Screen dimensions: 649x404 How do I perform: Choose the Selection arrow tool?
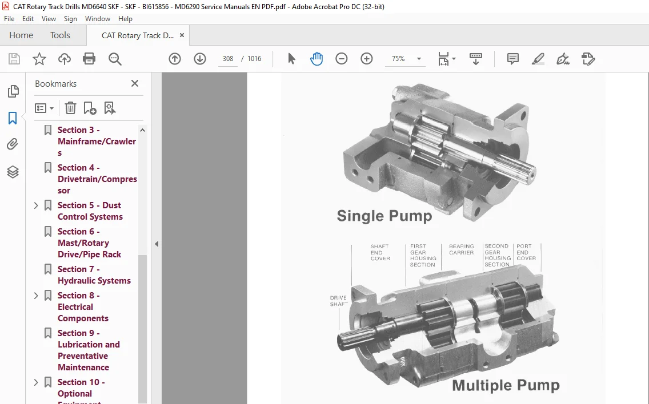[291, 59]
